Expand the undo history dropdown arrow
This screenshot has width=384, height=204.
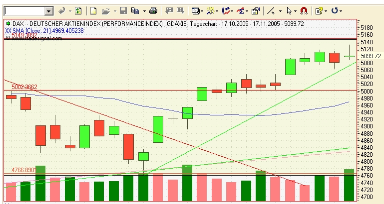pyautogui.click(x=70, y=11)
